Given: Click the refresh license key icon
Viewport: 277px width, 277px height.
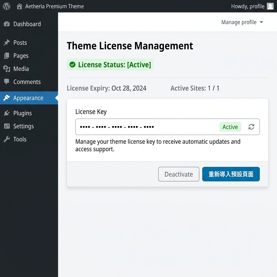Looking at the screenshot, I should coord(251,127).
